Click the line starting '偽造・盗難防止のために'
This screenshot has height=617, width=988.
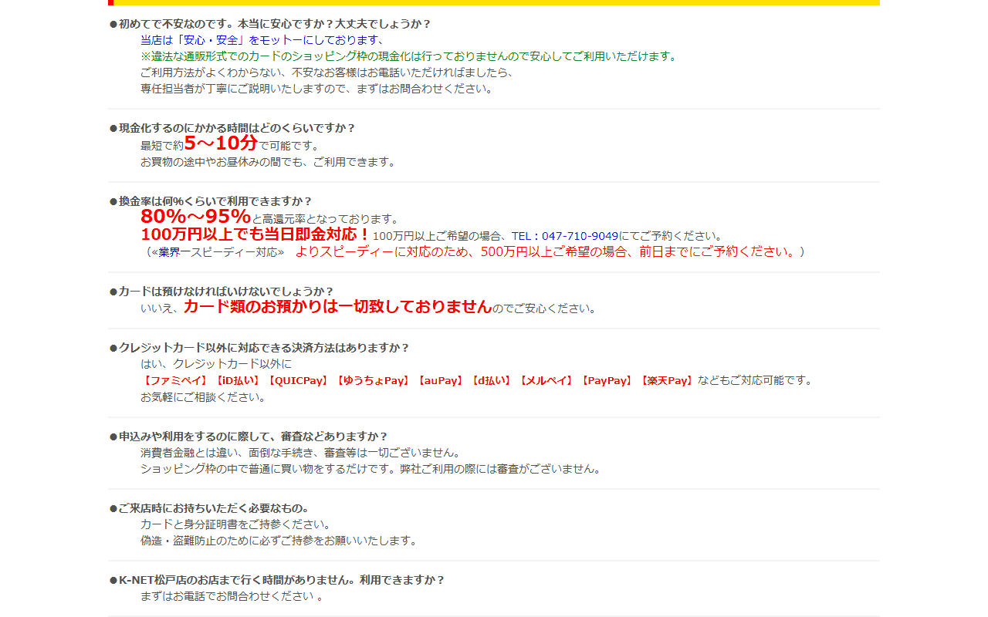279,541
